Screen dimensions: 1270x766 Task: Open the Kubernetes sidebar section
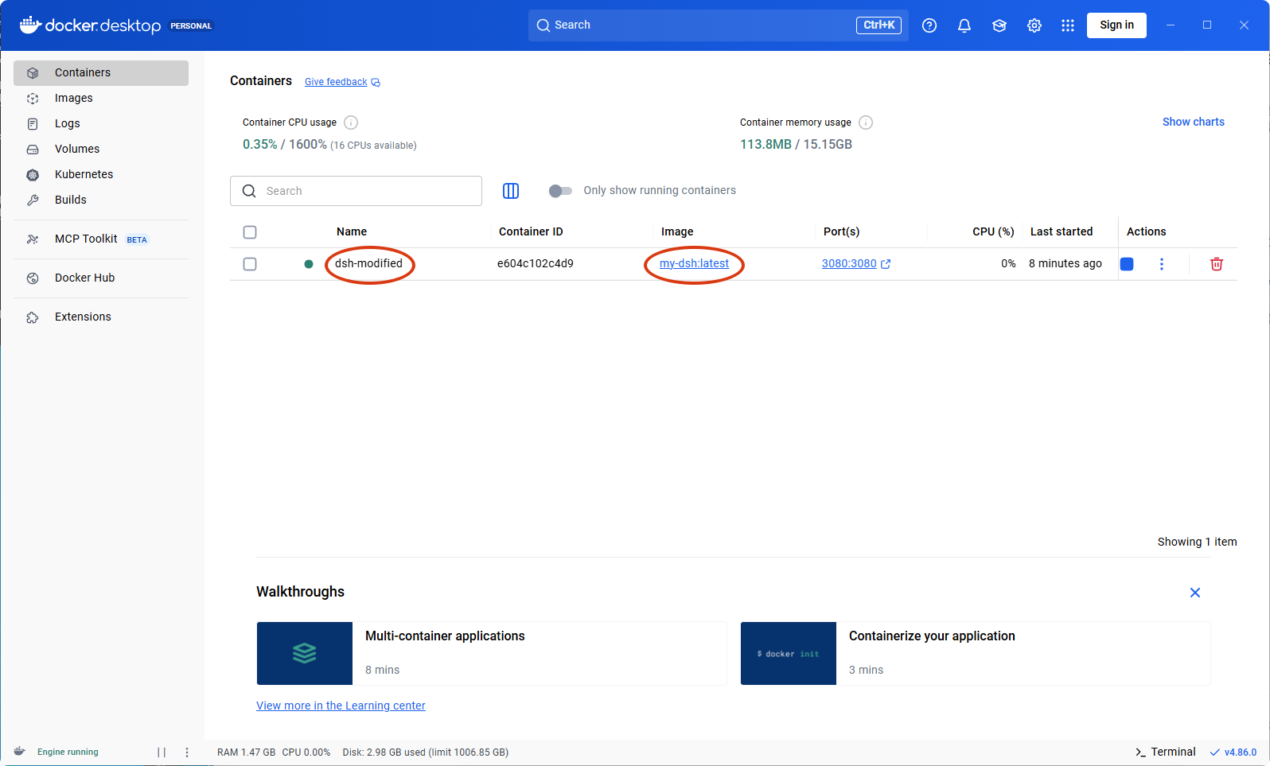(x=101, y=174)
